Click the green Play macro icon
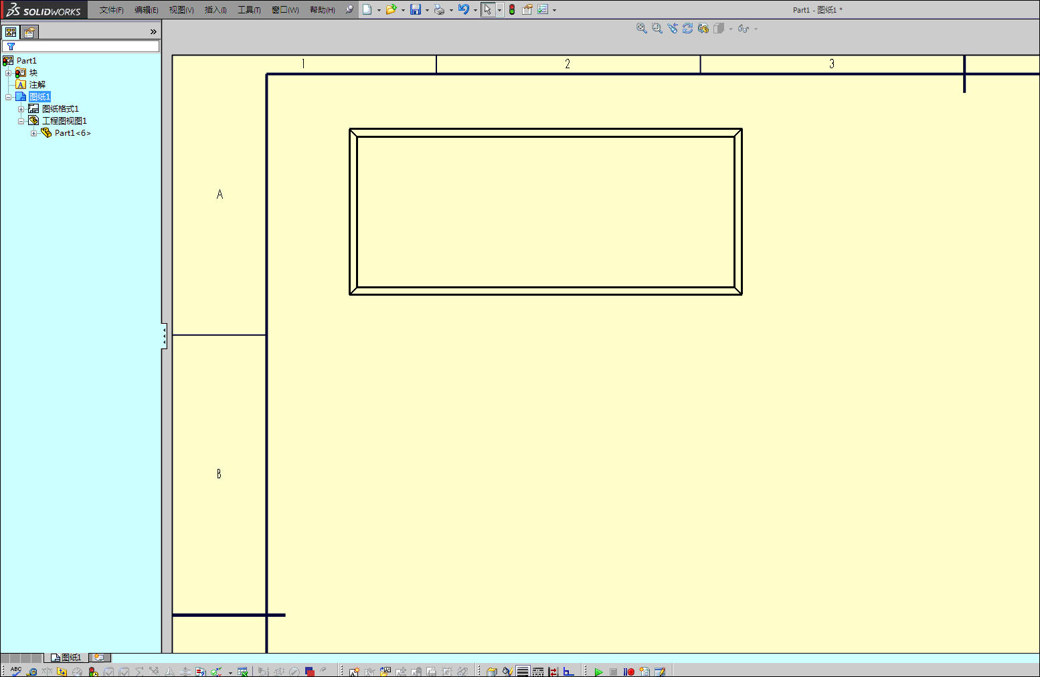The image size is (1040, 677). 598,672
